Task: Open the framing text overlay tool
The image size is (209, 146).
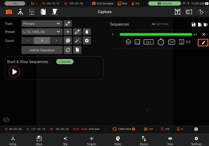Action: (x=178, y=12)
